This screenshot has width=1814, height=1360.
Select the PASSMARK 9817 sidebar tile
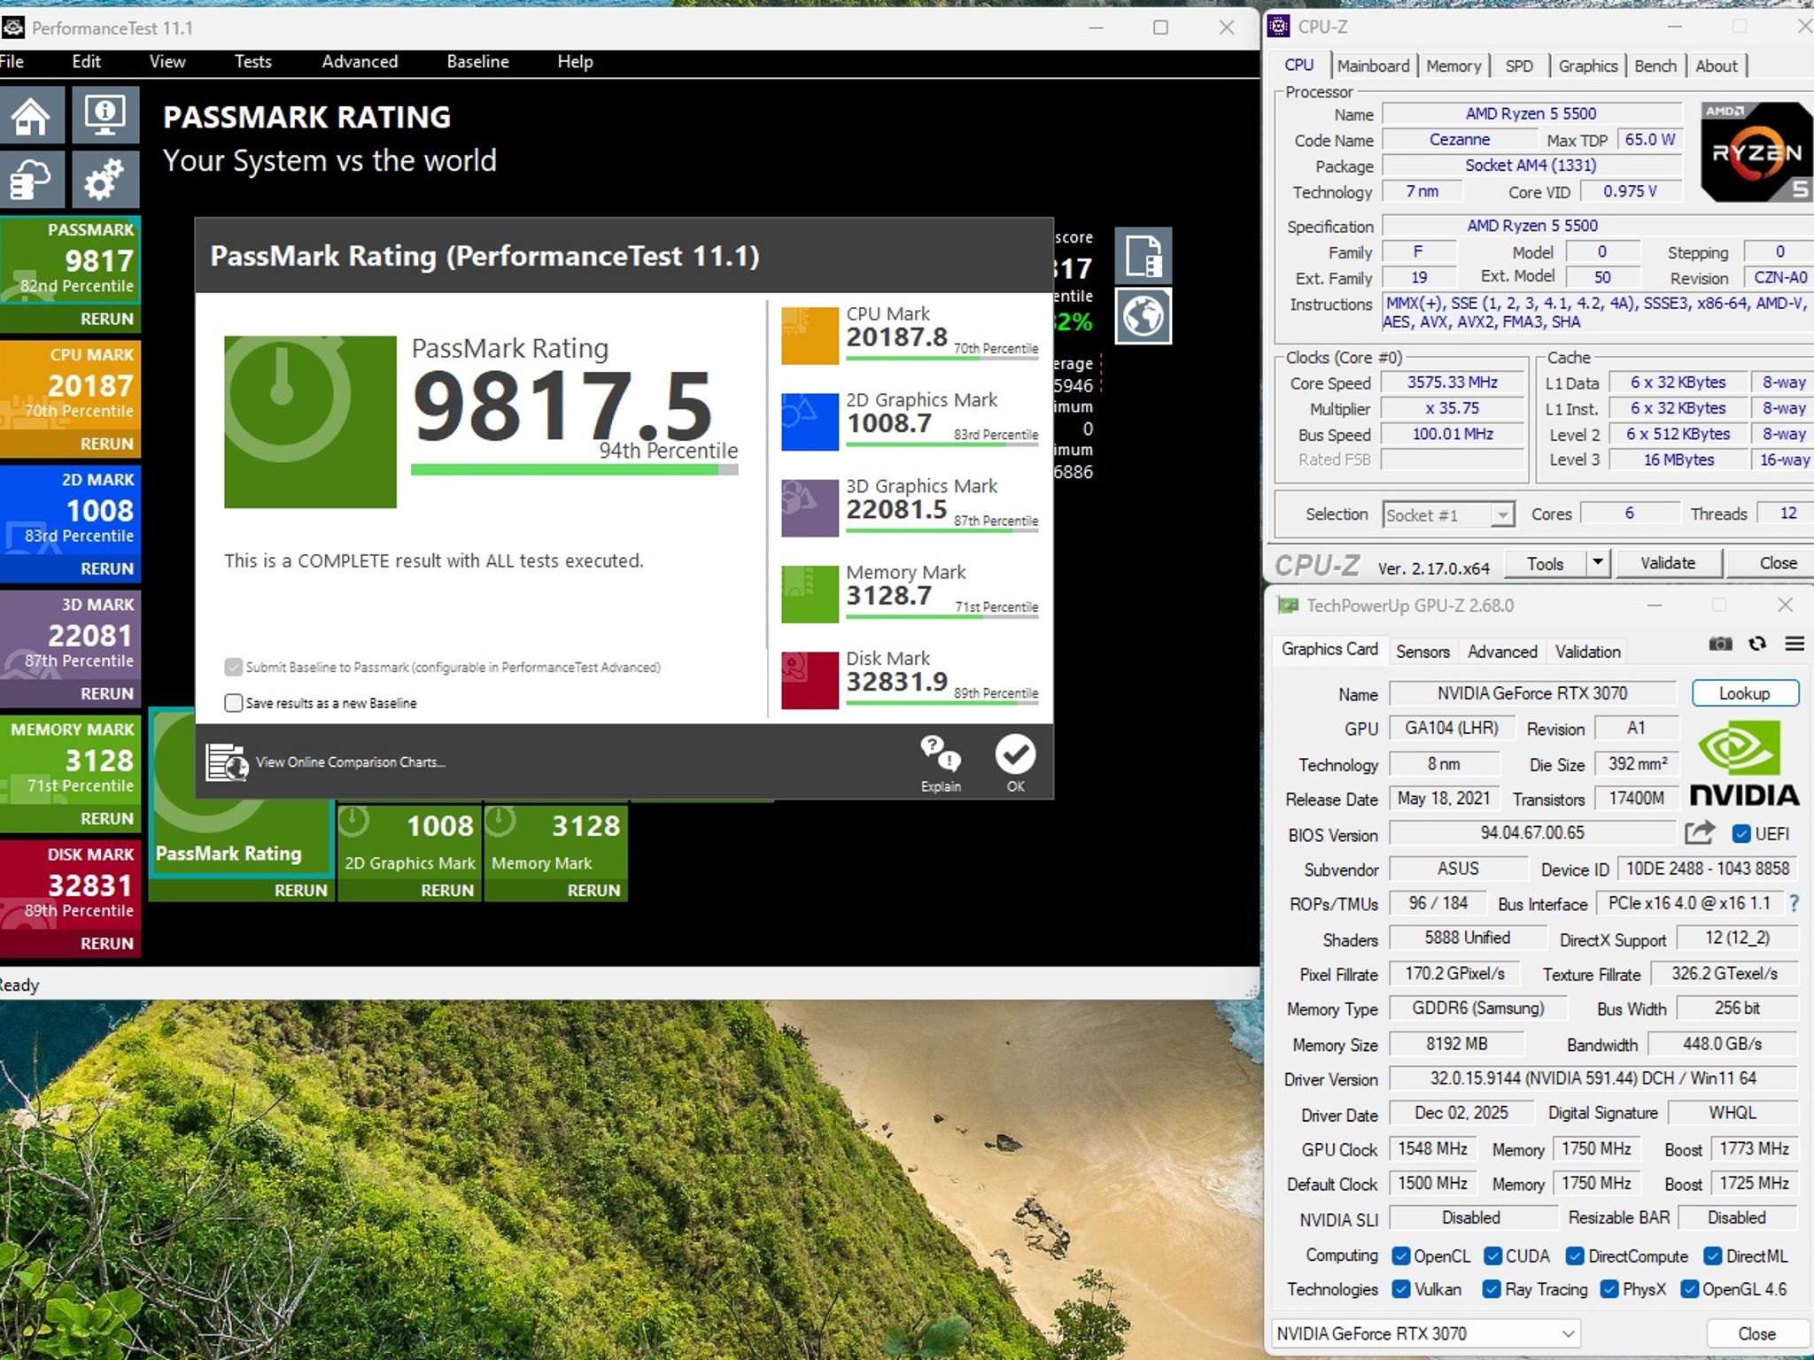[70, 260]
